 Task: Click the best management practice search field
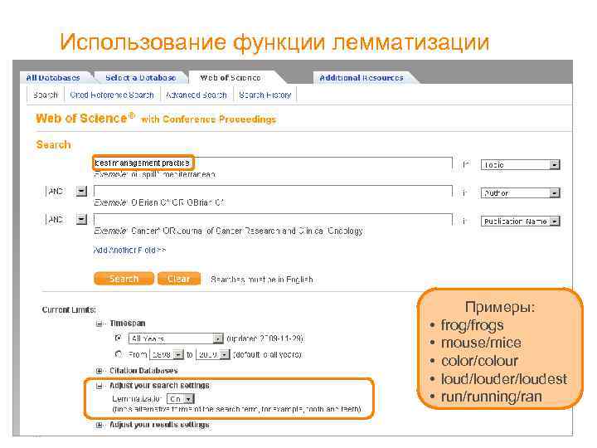pos(273,163)
